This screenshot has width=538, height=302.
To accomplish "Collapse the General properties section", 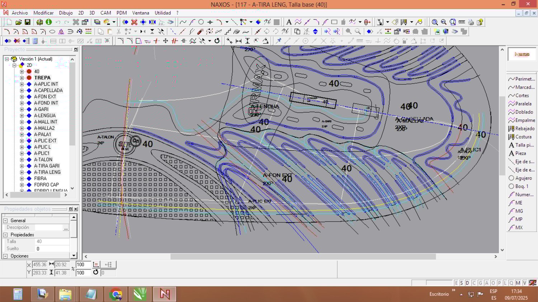I will coord(5,221).
